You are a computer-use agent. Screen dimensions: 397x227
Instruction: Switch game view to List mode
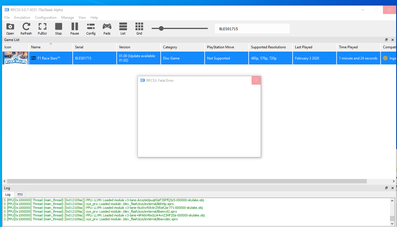pyautogui.click(x=123, y=29)
